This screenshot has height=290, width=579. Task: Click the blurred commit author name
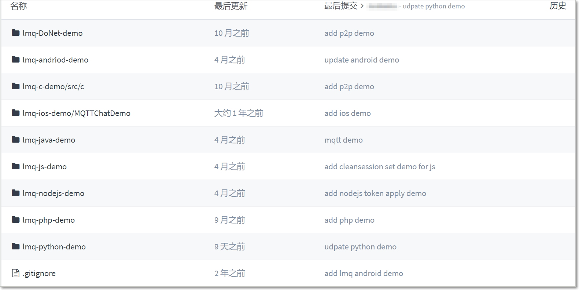coord(383,6)
